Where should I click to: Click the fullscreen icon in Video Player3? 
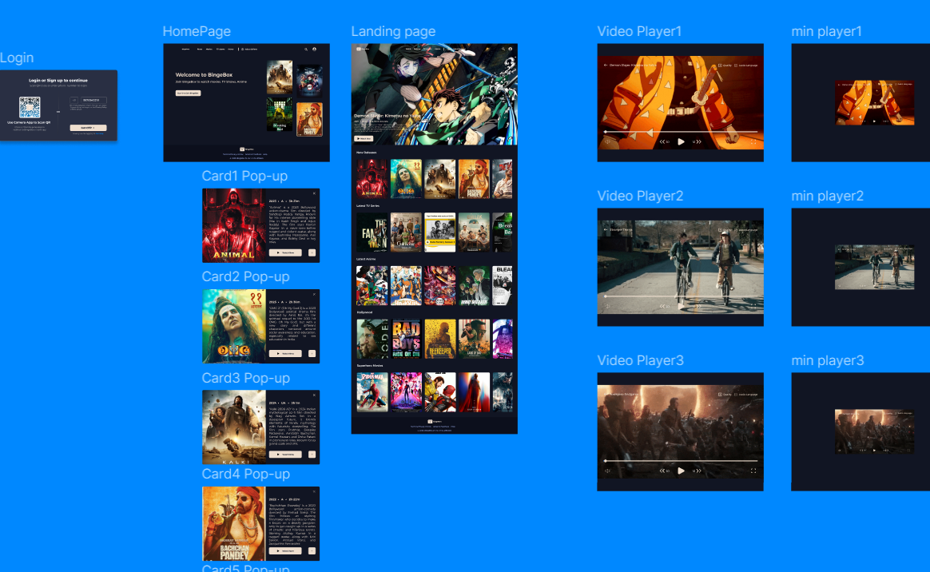pos(753,471)
